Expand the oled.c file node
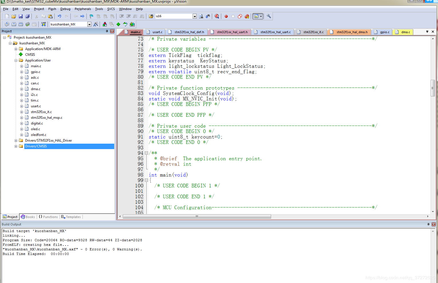 click(x=21, y=129)
